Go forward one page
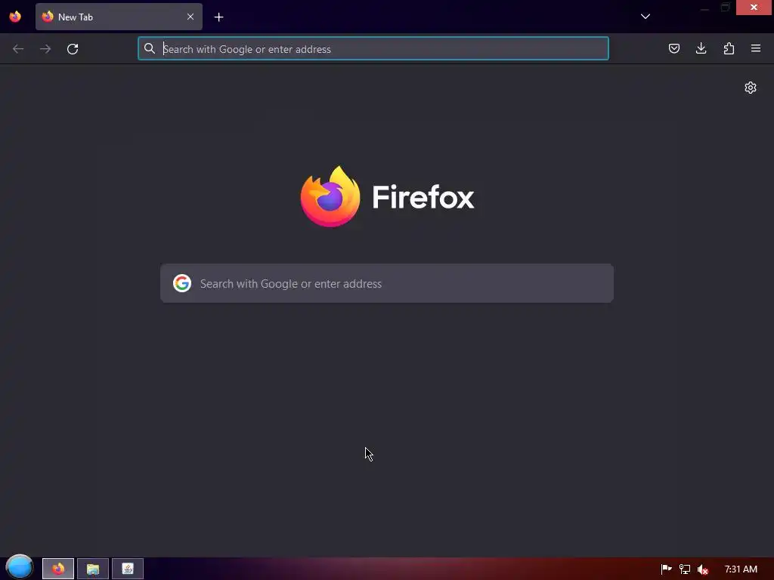Viewport: 774px width, 580px height. 45,49
